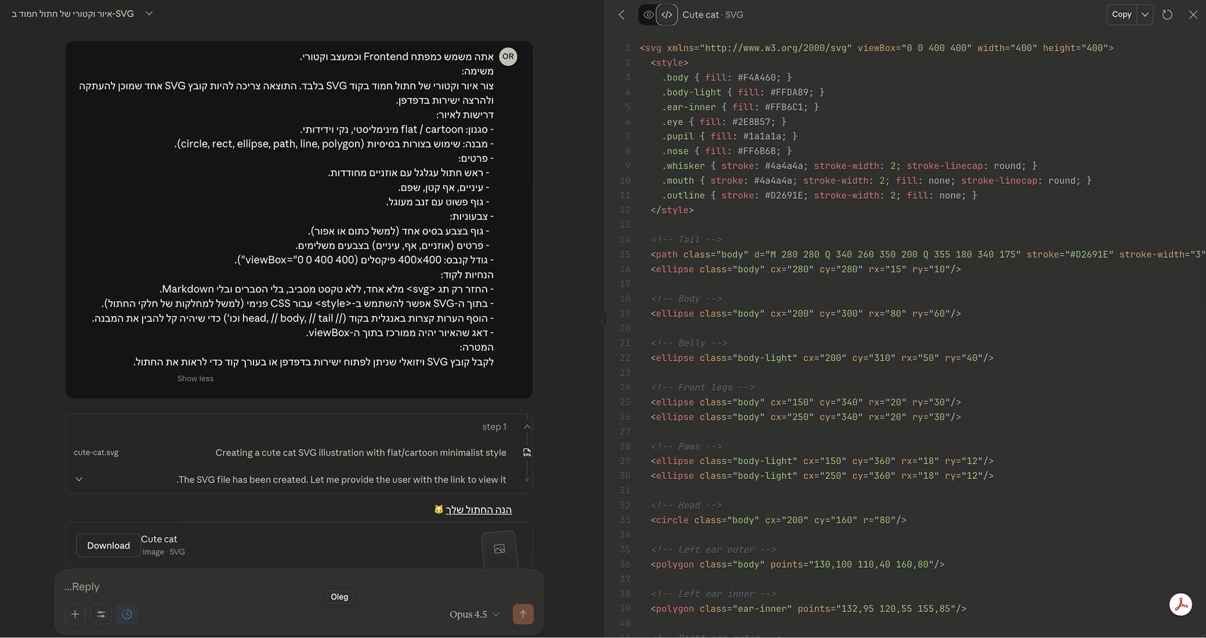Click the Acrobat PDF floating icon

click(1180, 604)
